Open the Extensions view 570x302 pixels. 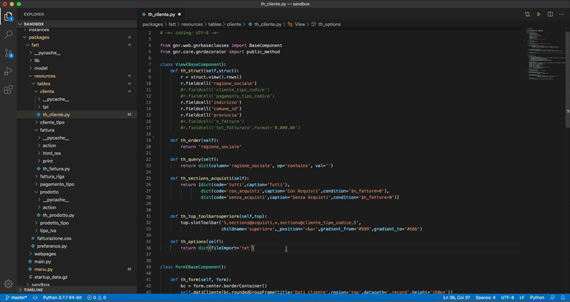pyautogui.click(x=8, y=90)
